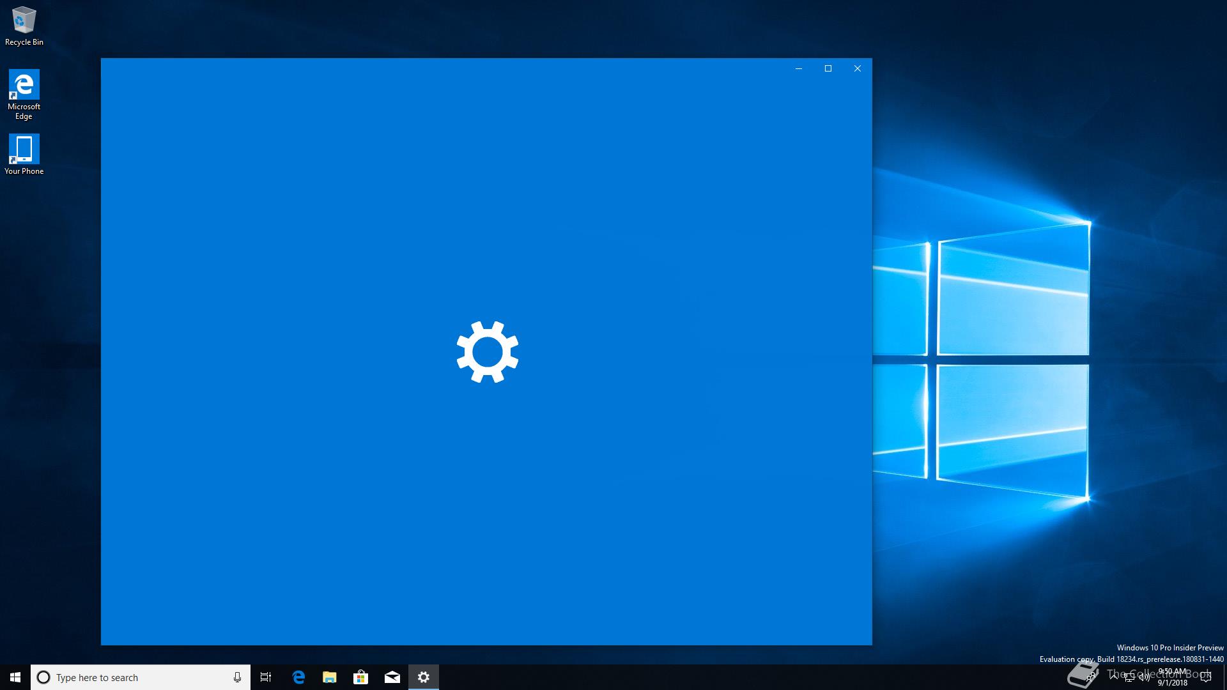The height and width of the screenshot is (690, 1227).
Task: Open the network status tray icon
Action: tap(1129, 677)
